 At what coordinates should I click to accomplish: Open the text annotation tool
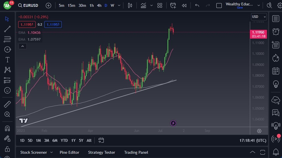[7, 60]
